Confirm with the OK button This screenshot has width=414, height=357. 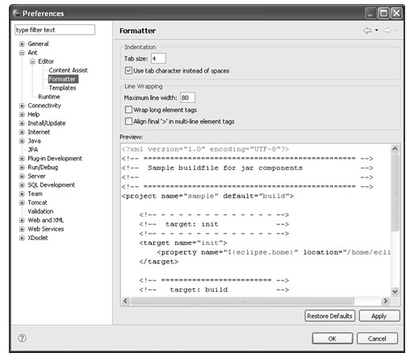(332, 338)
